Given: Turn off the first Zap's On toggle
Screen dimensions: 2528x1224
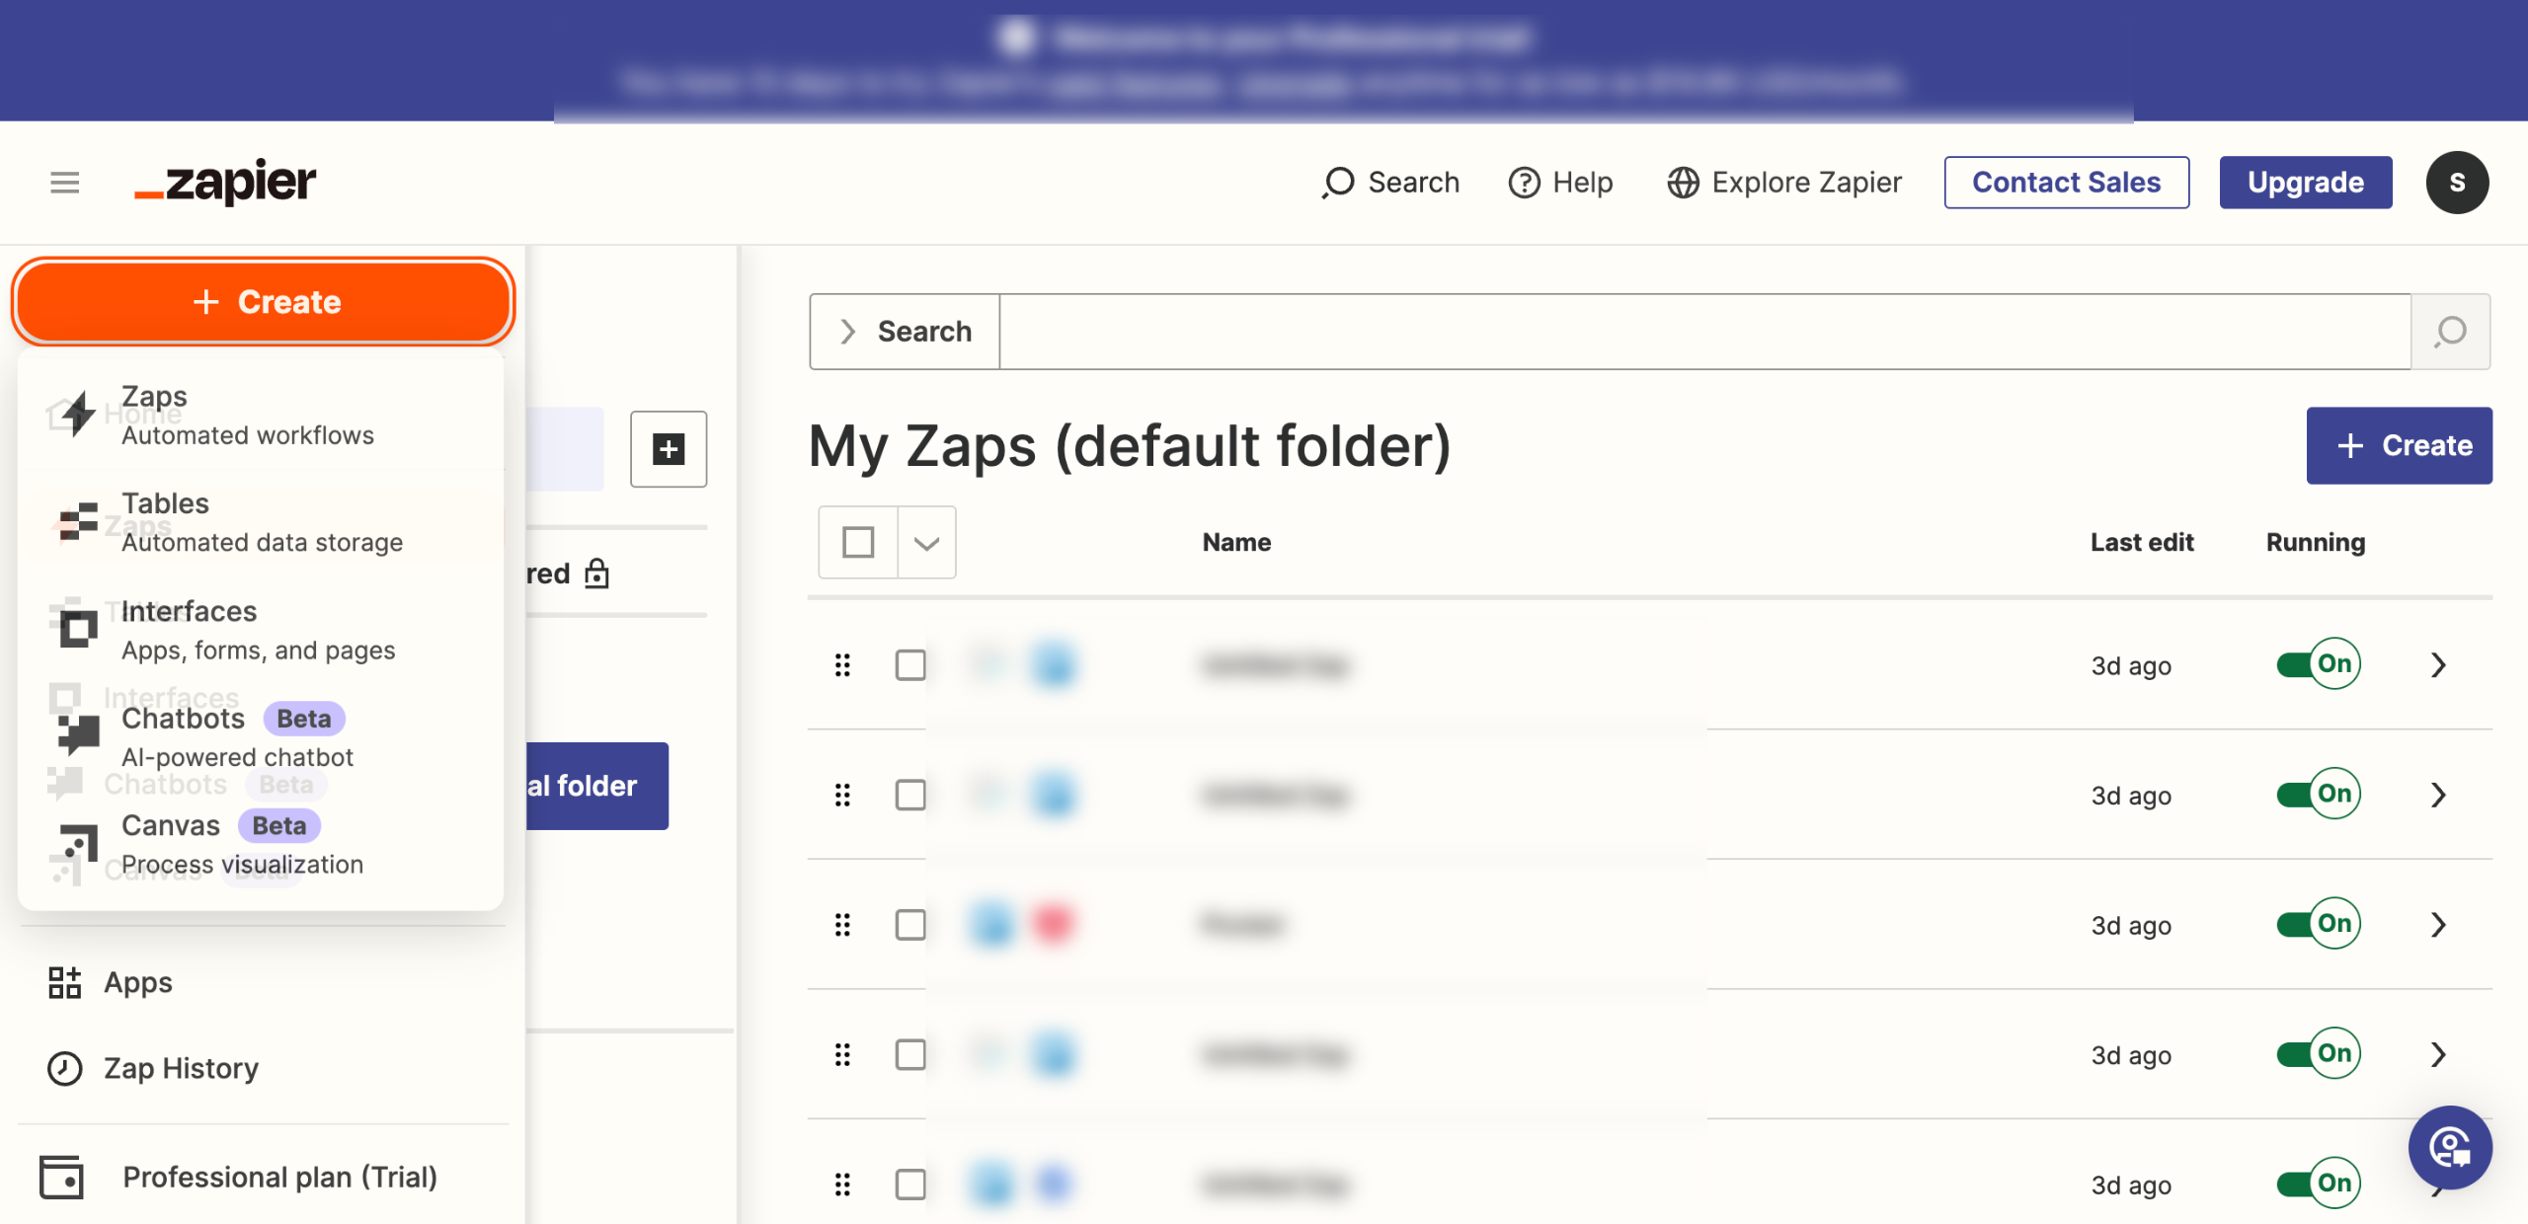Looking at the screenshot, I should tap(2318, 664).
